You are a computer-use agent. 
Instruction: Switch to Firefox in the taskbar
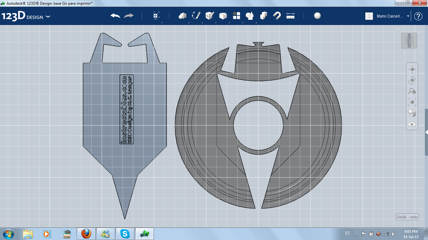(86, 234)
